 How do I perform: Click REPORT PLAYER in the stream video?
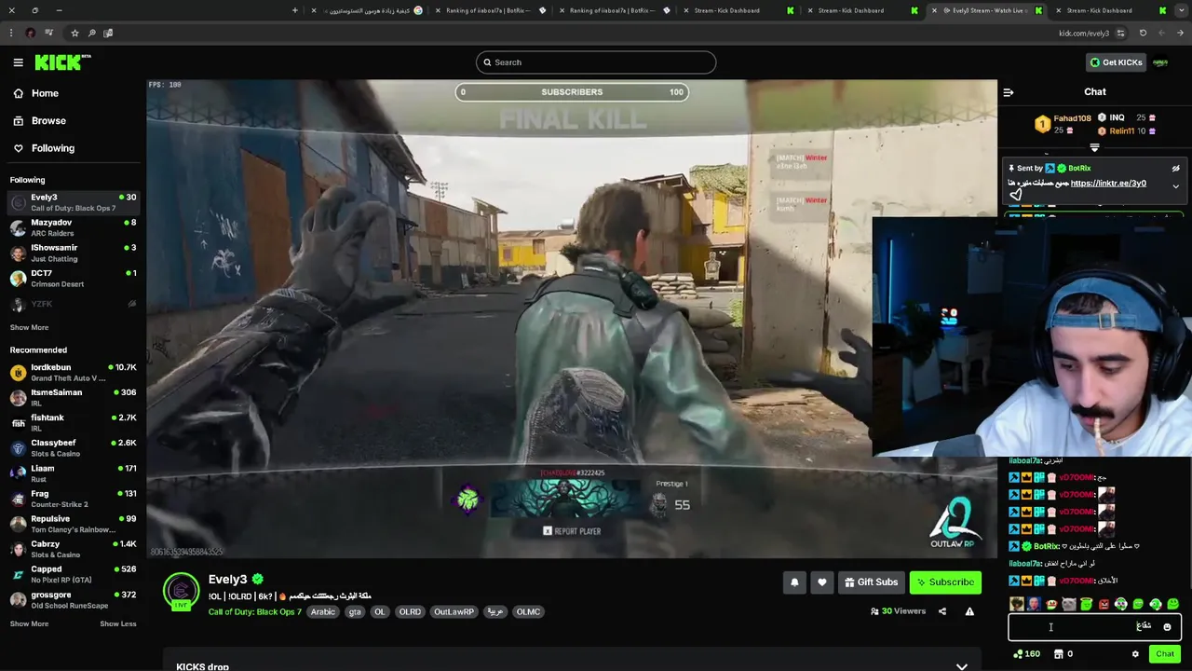[x=572, y=531]
